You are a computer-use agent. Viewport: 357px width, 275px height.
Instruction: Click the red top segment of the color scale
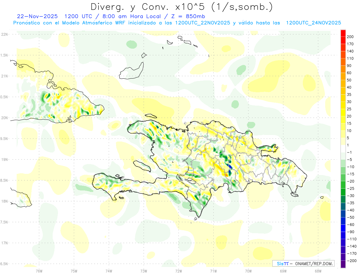[x=343, y=33]
